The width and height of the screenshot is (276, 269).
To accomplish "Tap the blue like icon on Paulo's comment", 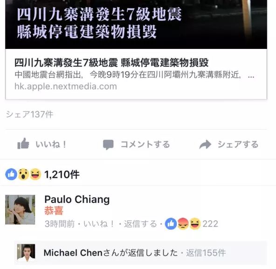I will [171, 224].
